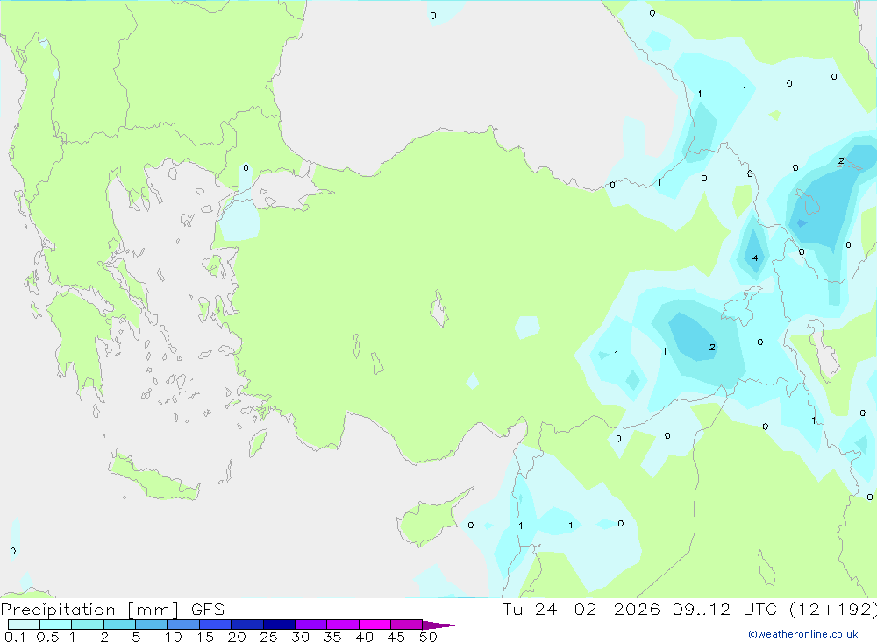Click the '25' legend scale value
Viewport: 877px width, 642px height.
[x=268, y=637]
